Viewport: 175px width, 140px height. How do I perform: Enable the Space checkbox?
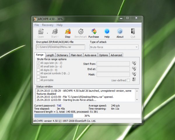click(x=38, y=77)
